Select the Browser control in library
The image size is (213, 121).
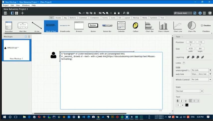79,26
